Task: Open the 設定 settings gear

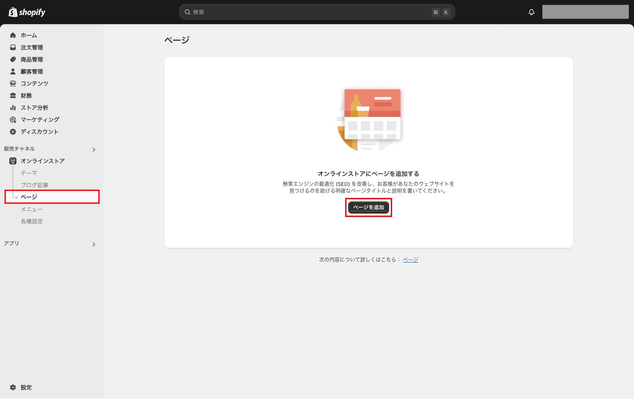Action: click(13, 387)
